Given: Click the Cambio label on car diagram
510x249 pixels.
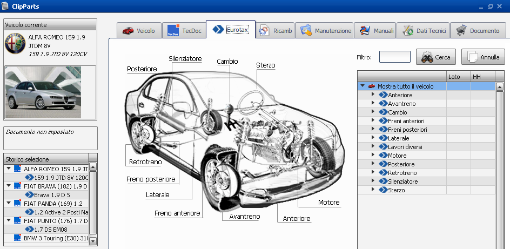Looking at the screenshot, I should [227, 61].
